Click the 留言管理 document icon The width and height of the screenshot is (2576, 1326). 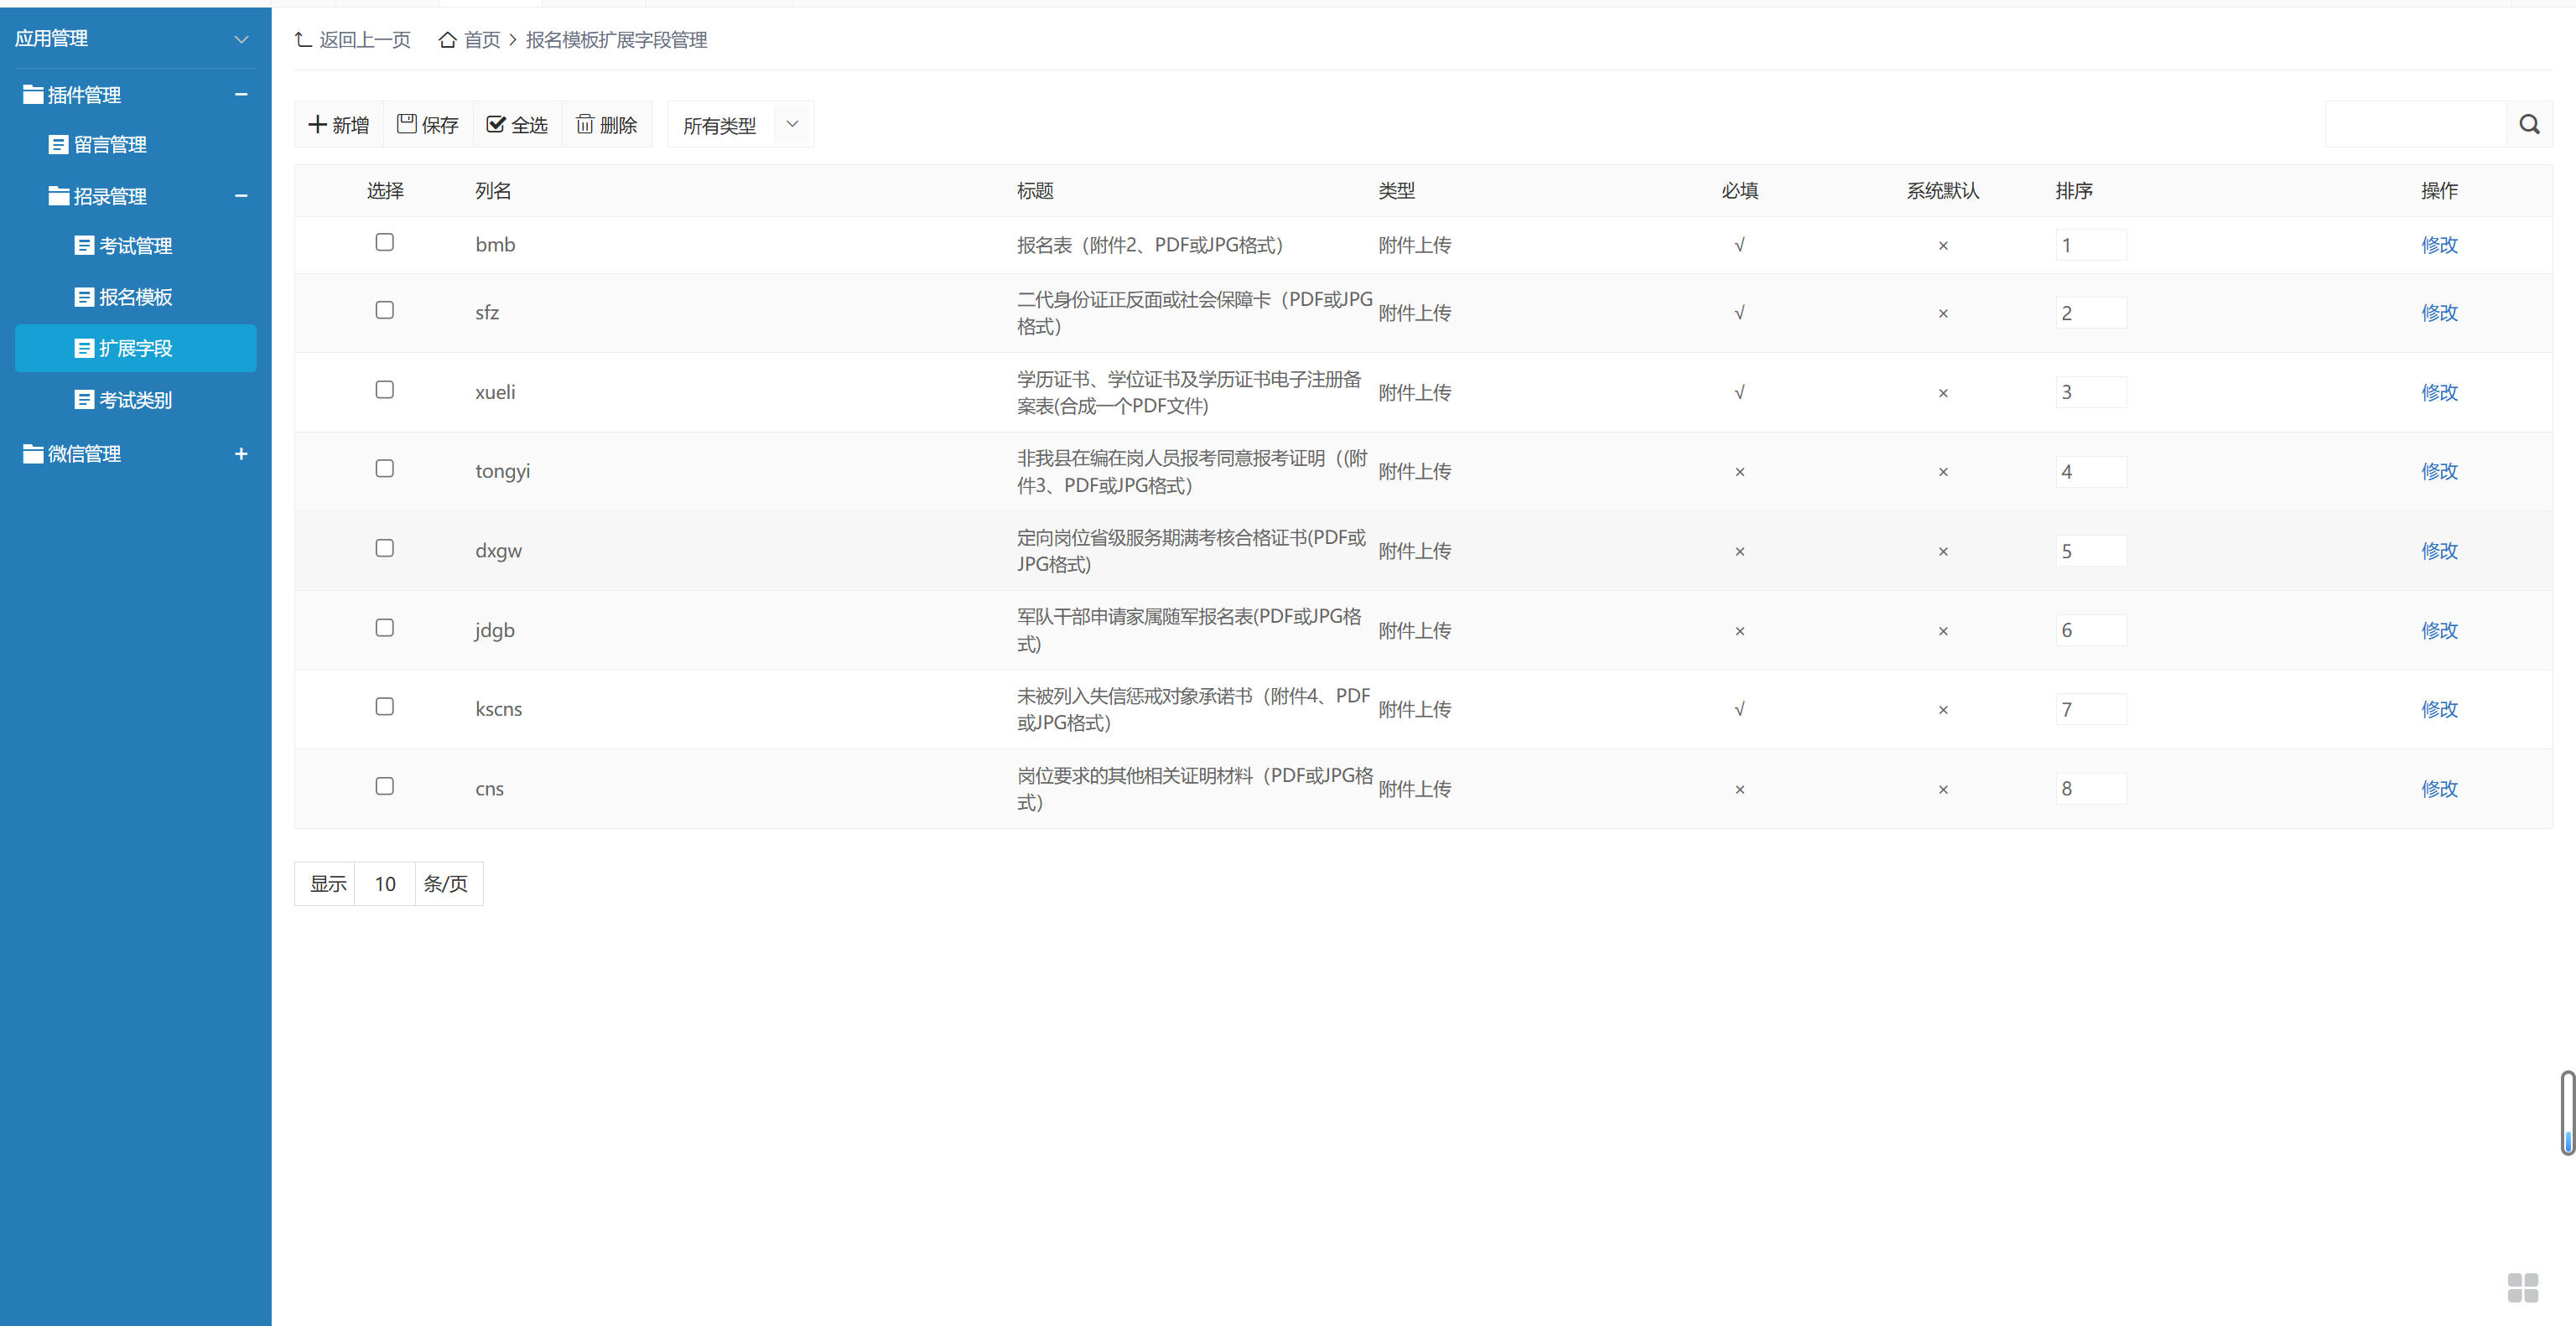coord(58,145)
